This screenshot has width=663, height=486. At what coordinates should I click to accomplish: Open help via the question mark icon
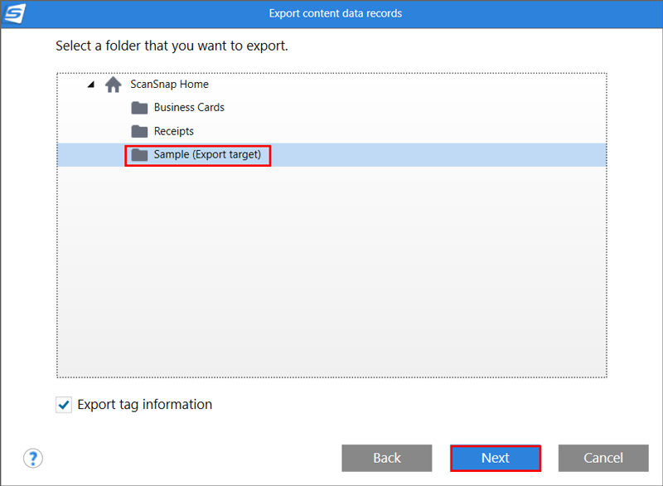(x=33, y=458)
